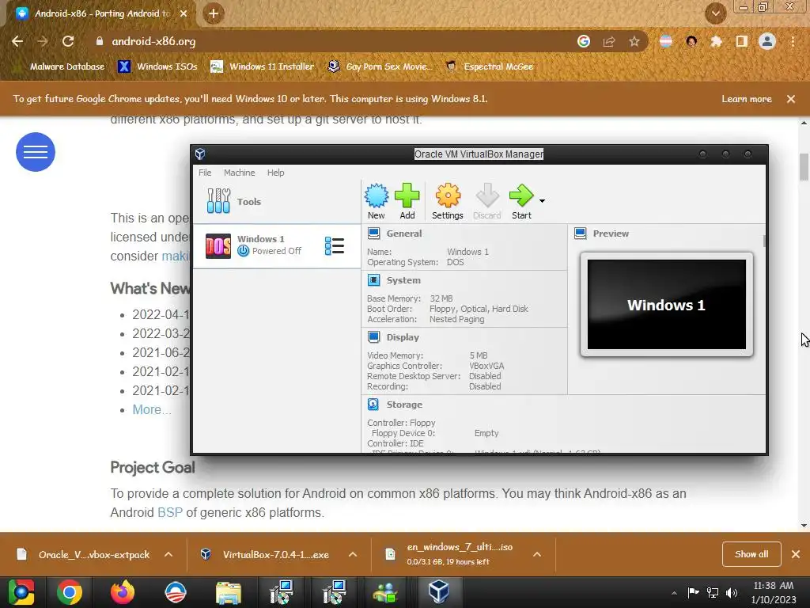This screenshot has width=810, height=608.
Task: Close the downloads bar
Action: click(796, 554)
